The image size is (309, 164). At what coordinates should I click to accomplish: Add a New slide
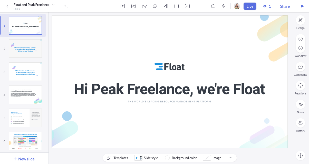pos(24,159)
